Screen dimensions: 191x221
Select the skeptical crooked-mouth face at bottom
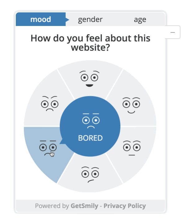pyautogui.click(x=90, y=175)
